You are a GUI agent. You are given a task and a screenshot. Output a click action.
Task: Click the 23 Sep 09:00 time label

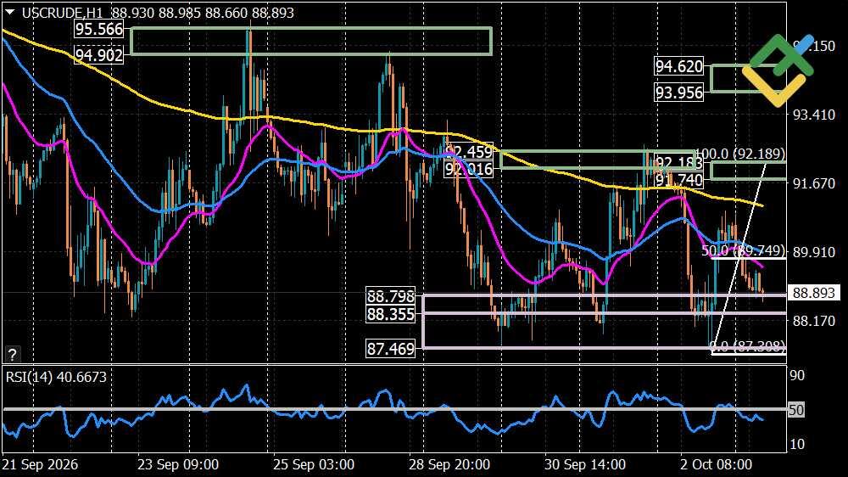click(x=178, y=464)
